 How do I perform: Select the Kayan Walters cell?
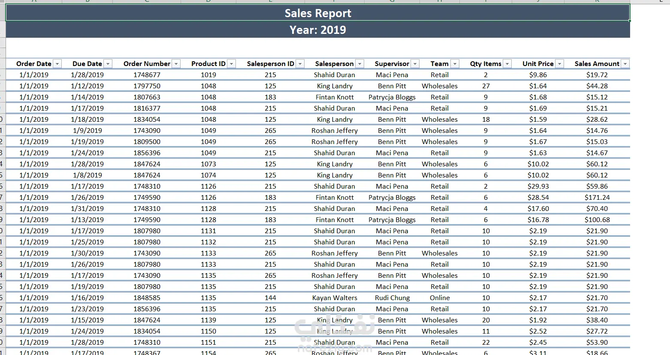coord(335,298)
